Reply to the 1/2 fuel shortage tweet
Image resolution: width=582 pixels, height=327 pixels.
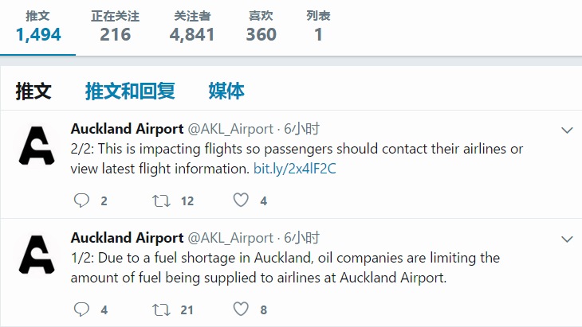81,309
